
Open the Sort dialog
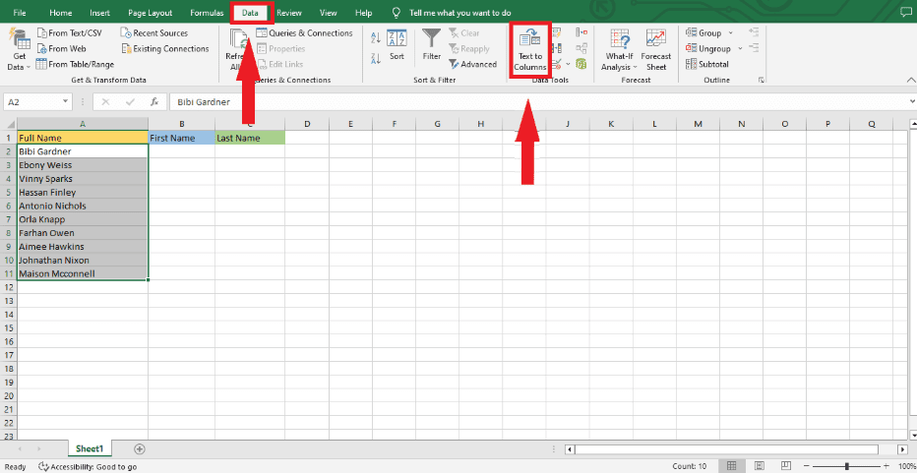coord(397,45)
